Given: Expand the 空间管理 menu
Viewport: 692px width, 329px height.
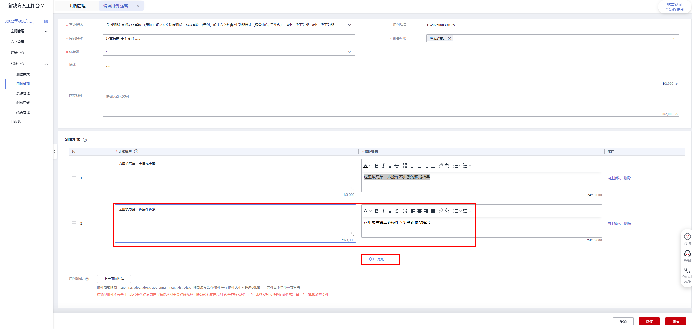Looking at the screenshot, I should tap(46, 31).
